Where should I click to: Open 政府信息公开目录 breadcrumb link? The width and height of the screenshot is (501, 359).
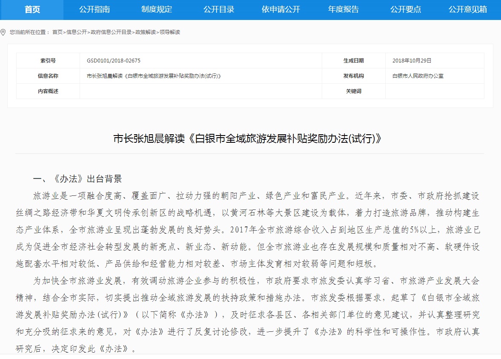(111, 32)
